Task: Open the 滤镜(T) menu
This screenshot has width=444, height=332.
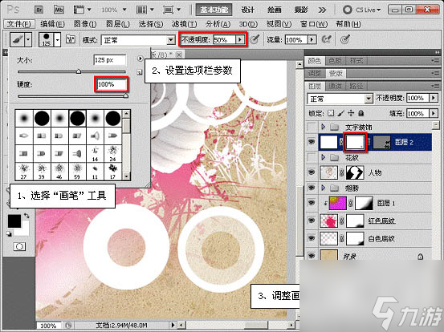Action: tap(184, 24)
